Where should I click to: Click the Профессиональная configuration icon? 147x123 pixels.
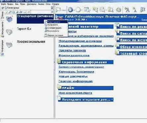point(9,45)
